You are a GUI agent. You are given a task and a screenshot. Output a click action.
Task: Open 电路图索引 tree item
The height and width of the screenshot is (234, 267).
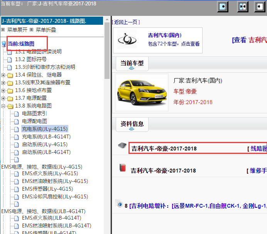click(x=34, y=113)
